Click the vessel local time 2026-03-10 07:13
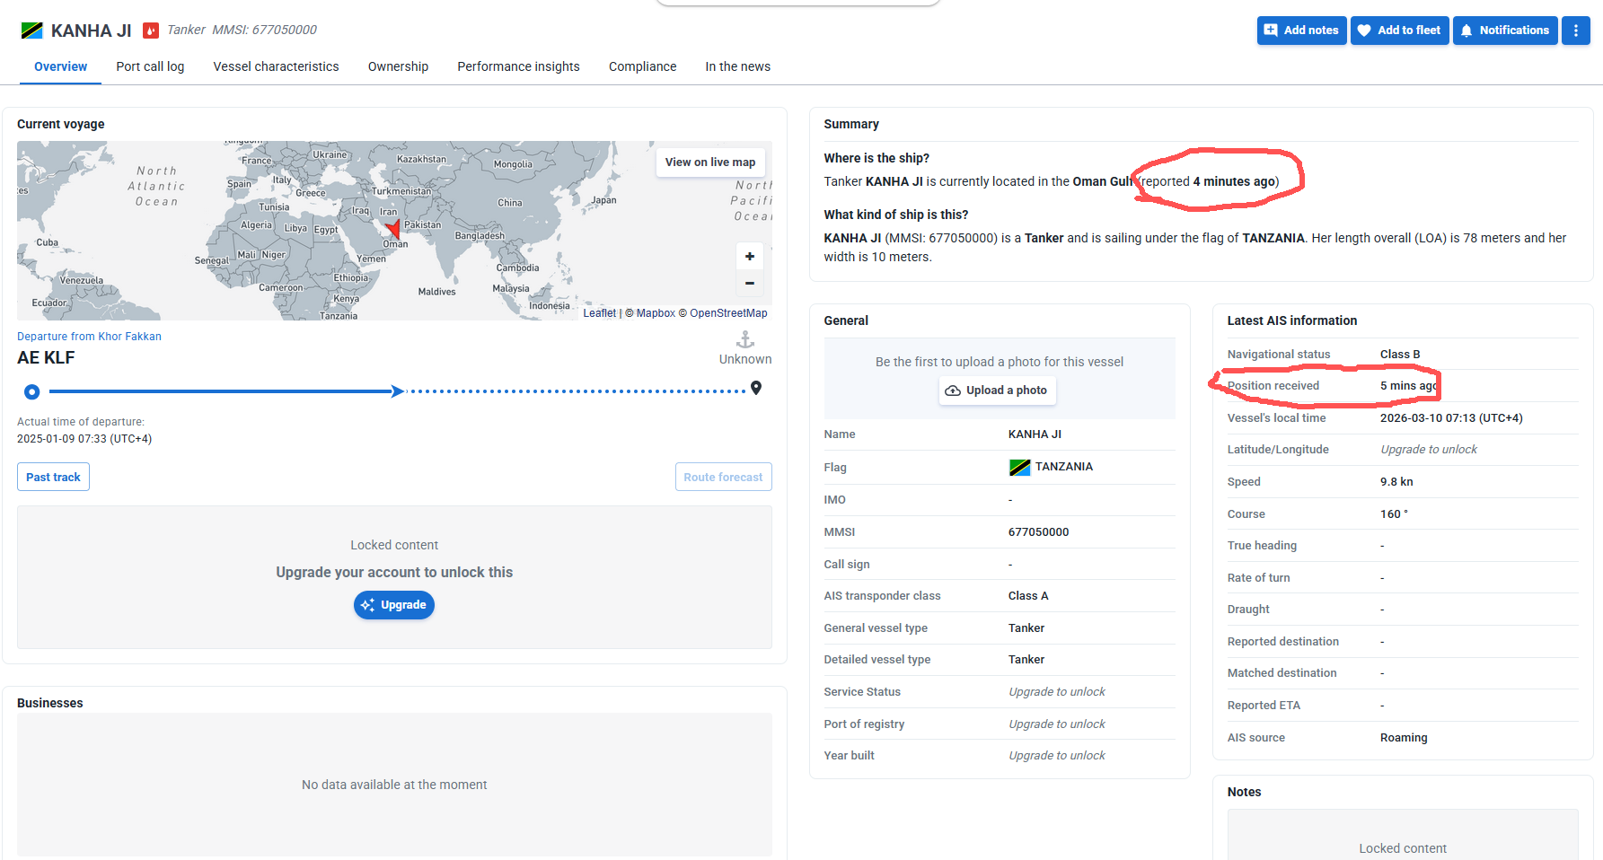Image resolution: width=1603 pixels, height=860 pixels. tap(1451, 418)
